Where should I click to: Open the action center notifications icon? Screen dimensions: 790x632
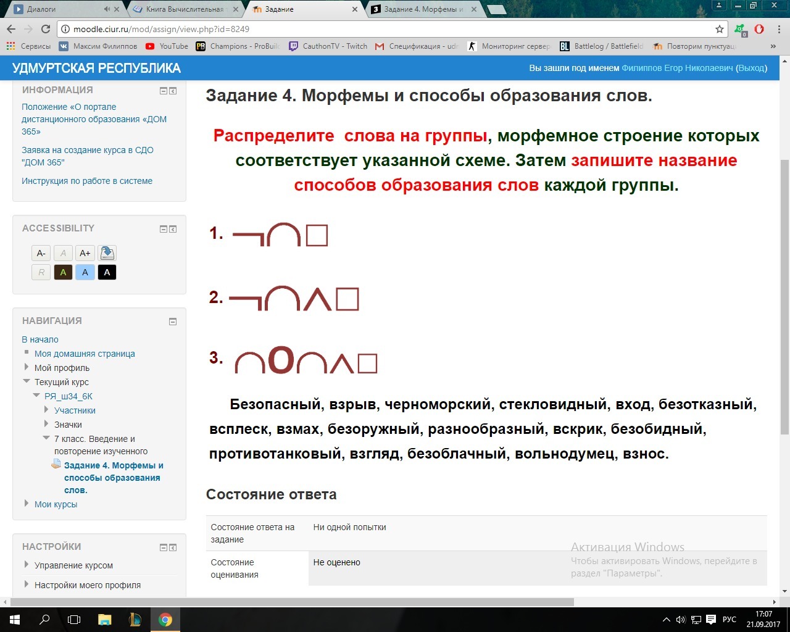pyautogui.click(x=711, y=620)
